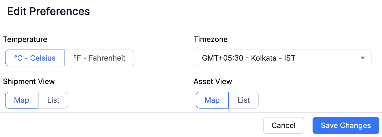Set Shipment View to List
Viewport: 382px width, 137px height.
(x=53, y=100)
